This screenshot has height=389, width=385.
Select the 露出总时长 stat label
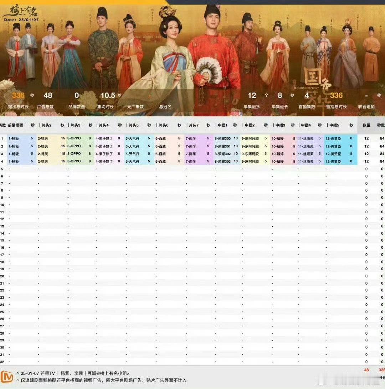point(18,107)
